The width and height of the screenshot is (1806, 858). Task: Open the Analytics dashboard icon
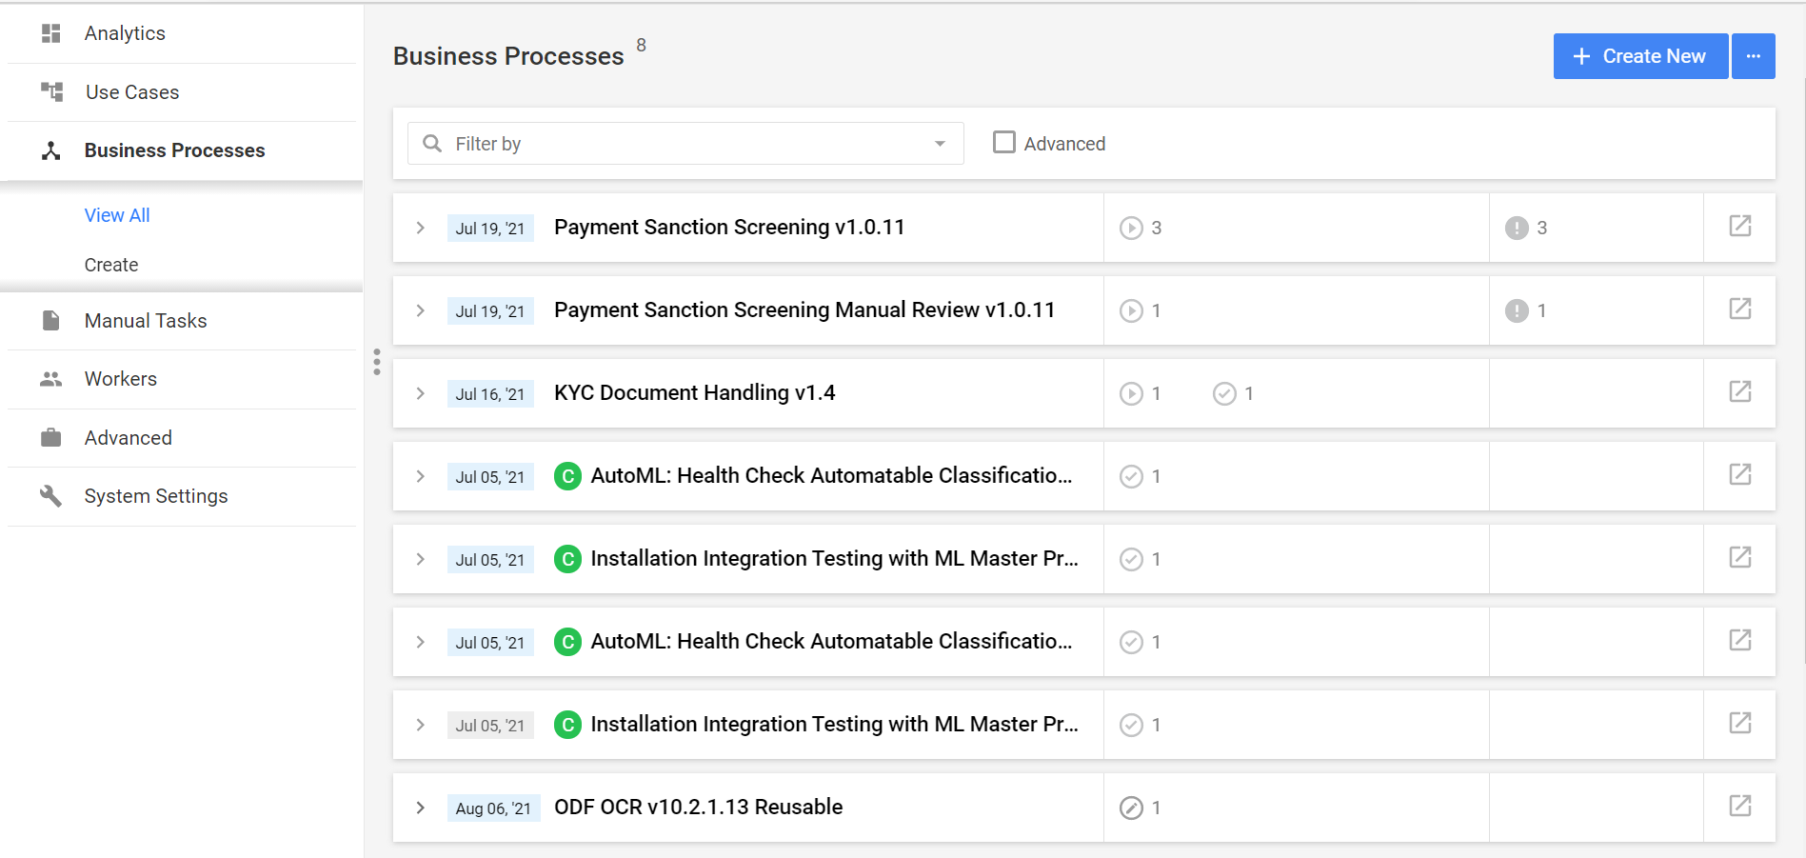pos(51,33)
